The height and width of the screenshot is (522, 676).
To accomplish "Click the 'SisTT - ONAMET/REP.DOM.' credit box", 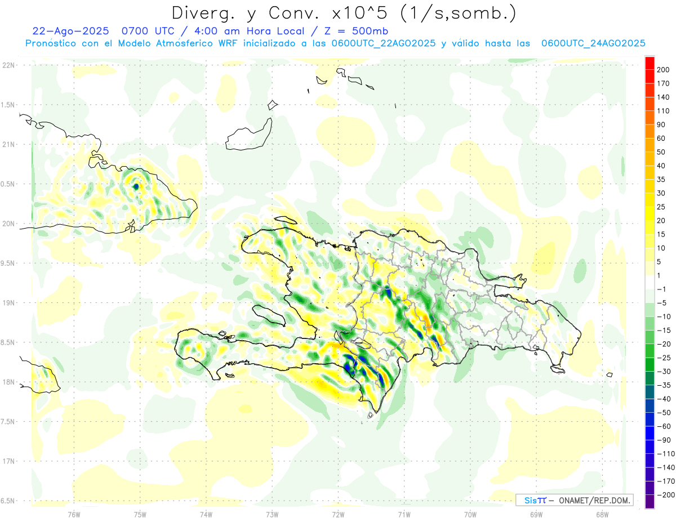I will (574, 500).
